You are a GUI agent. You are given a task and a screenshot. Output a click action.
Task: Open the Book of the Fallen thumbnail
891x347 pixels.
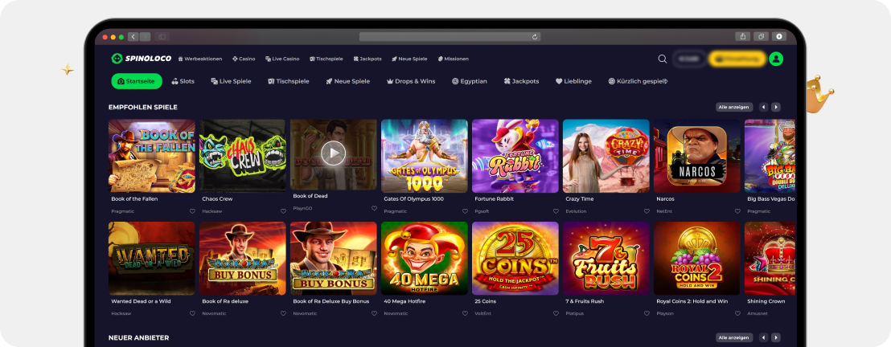tap(152, 156)
